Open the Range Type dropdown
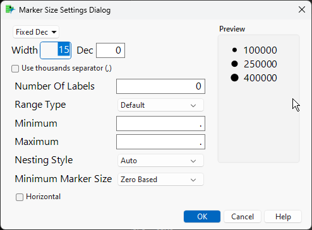 [160, 105]
